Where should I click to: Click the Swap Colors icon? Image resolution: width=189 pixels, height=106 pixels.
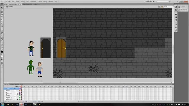(x=2, y=60)
